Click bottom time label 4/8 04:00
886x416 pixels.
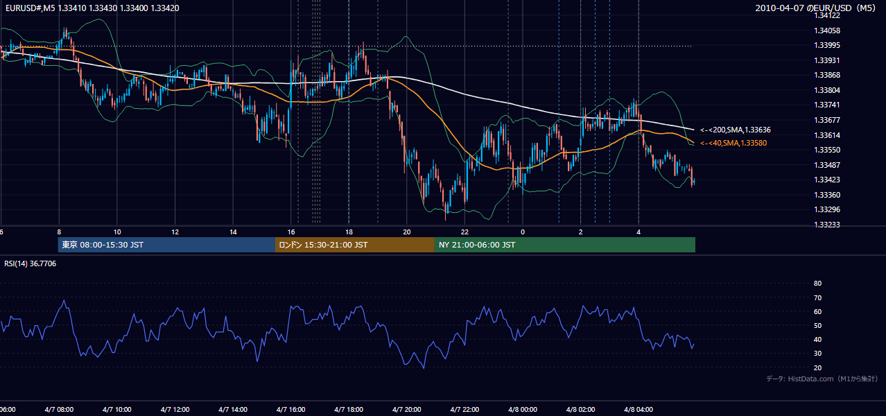click(639, 410)
